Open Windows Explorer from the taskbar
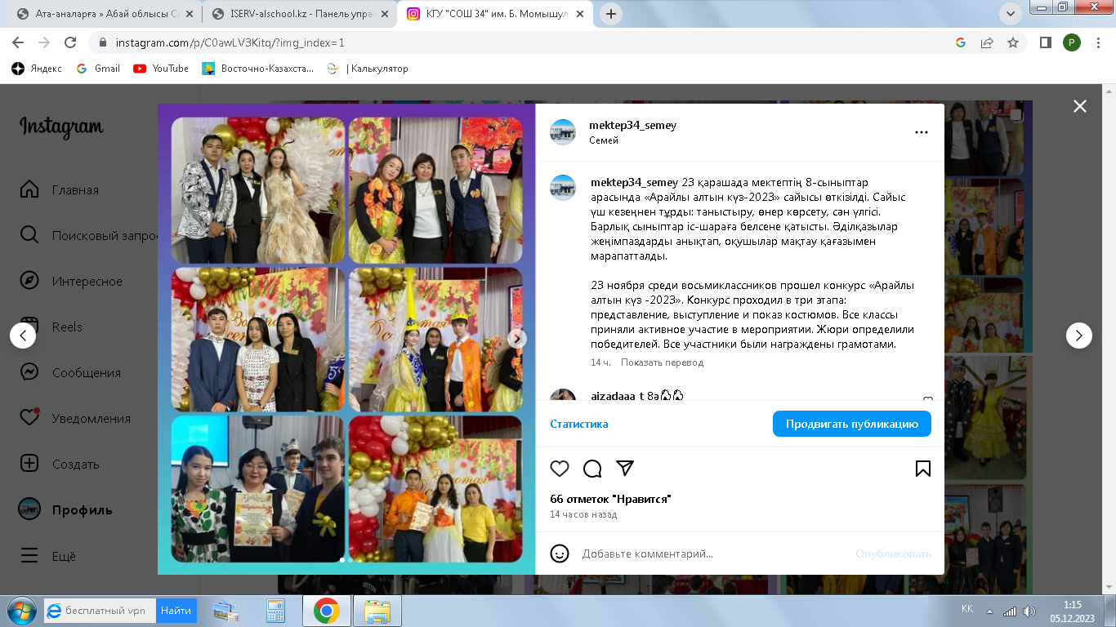The image size is (1116, 627). click(377, 611)
